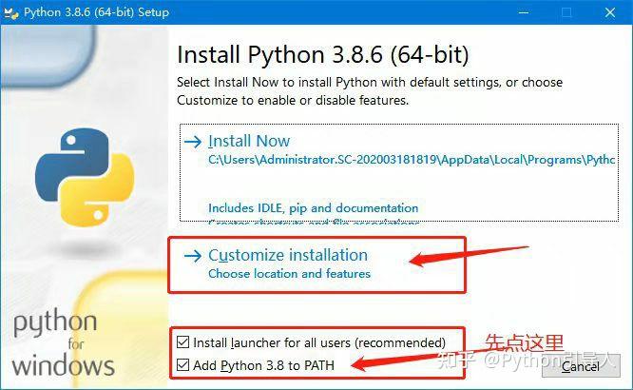Click the 'Install launcher for all users (recommended)' label
This screenshot has height=390, width=633.
[x=319, y=342]
